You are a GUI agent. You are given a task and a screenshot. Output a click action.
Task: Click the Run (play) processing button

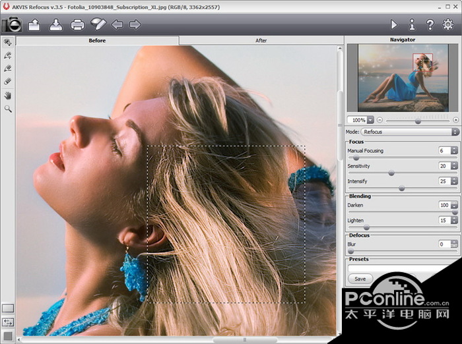tap(394, 24)
